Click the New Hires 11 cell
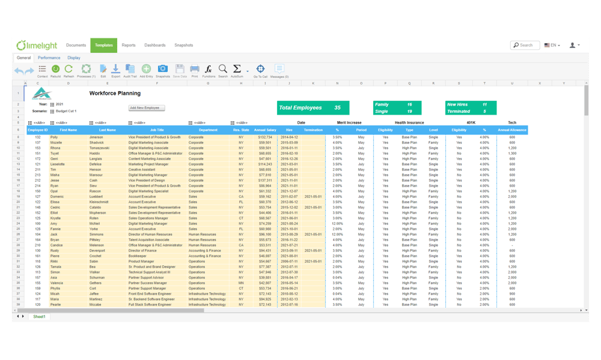Viewport: 601px width, 360px height. [x=471, y=104]
